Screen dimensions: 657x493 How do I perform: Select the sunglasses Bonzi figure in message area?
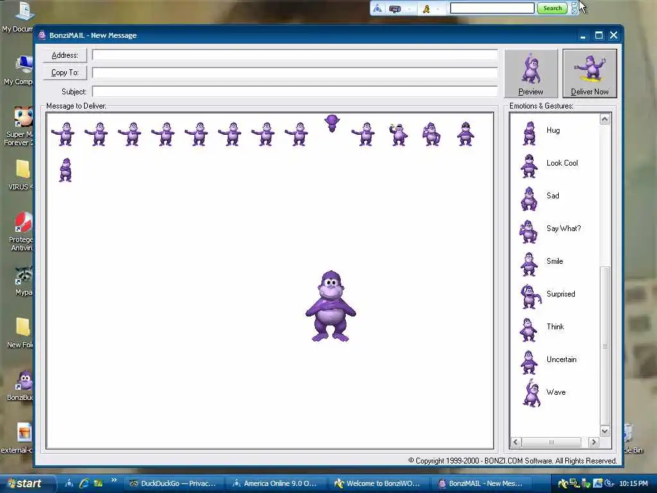[x=466, y=134]
